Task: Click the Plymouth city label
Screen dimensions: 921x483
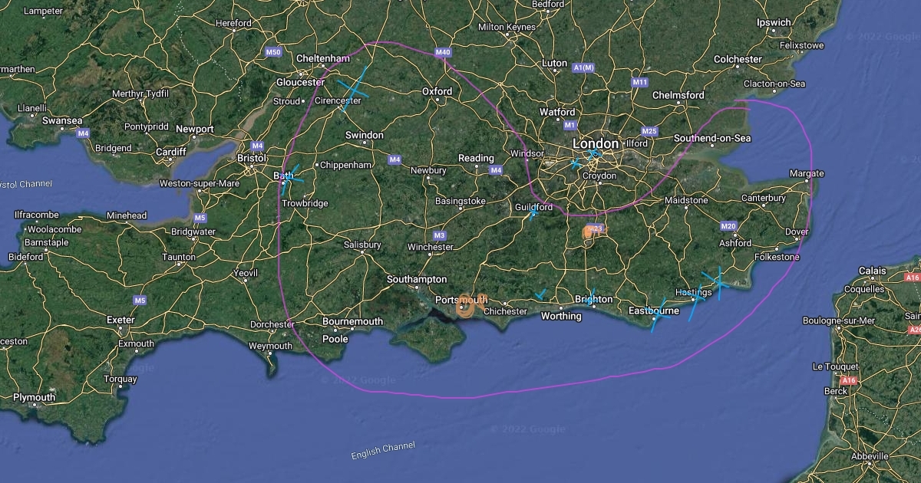Action: pyautogui.click(x=35, y=397)
